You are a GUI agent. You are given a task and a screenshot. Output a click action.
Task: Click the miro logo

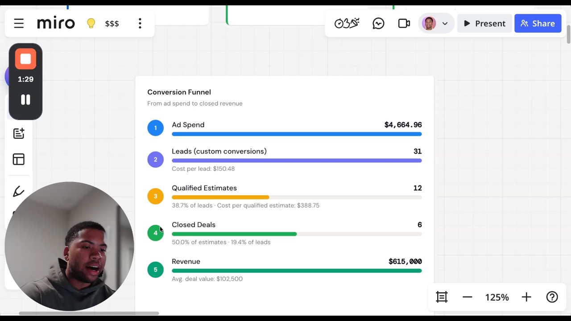(56, 23)
